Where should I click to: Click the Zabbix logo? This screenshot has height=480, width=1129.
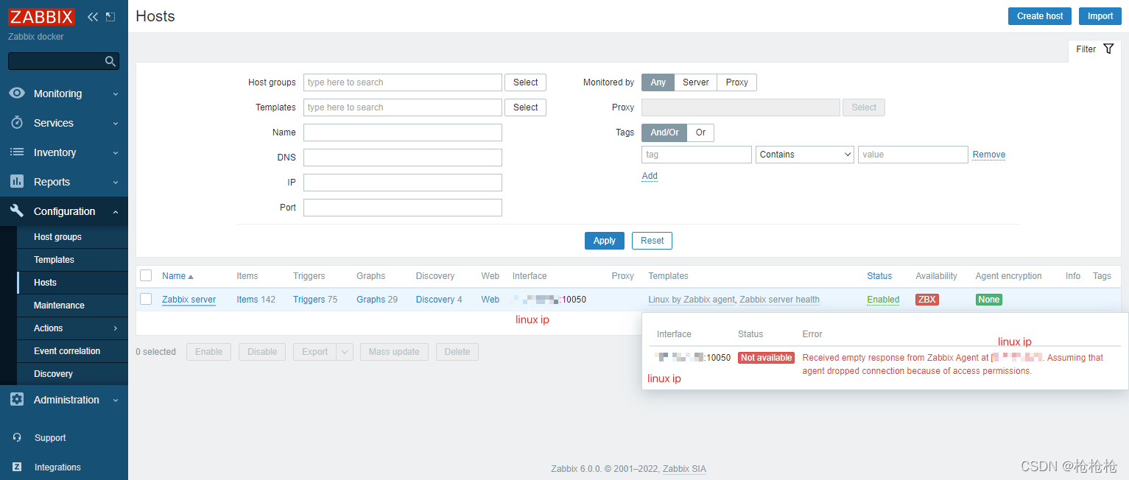pyautogui.click(x=41, y=17)
